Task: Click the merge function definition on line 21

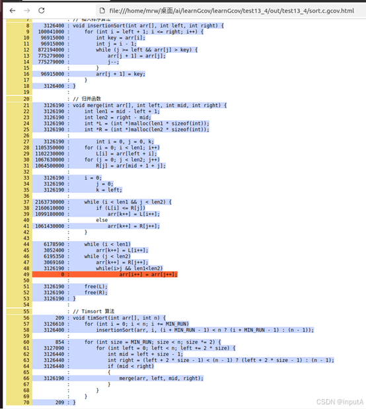Action: [150, 105]
